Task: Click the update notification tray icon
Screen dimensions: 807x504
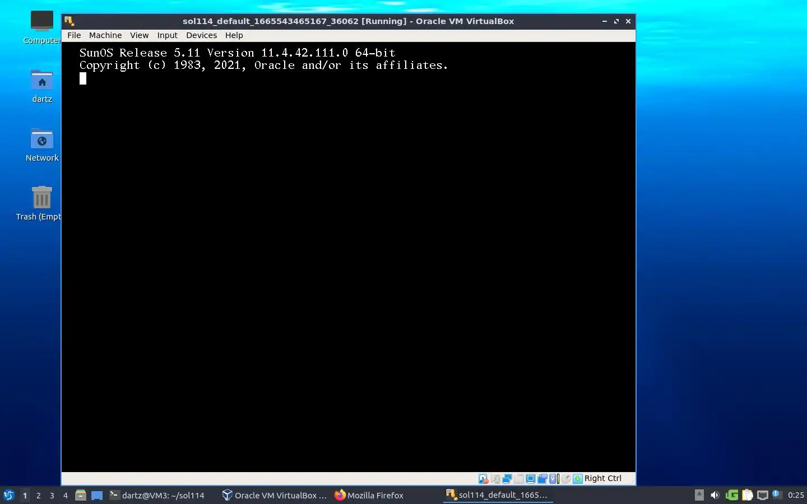Action: click(x=777, y=494)
